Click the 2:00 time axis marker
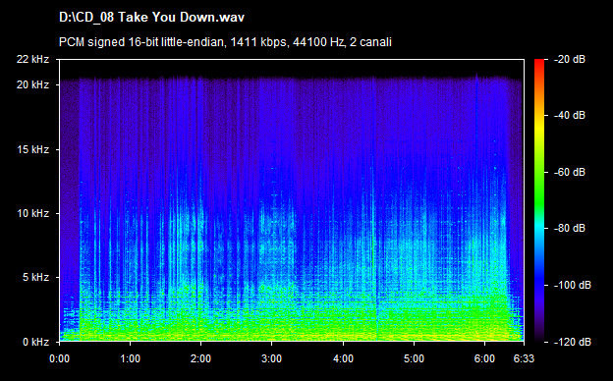Viewport: 613px width, 381px height. point(201,358)
